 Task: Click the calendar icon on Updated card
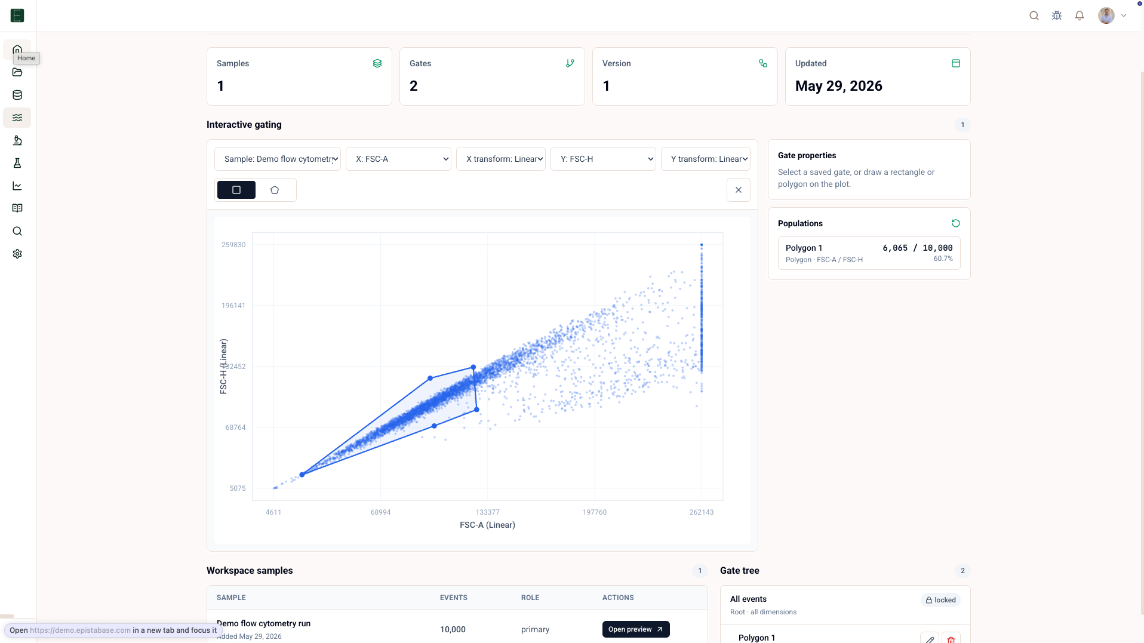(956, 63)
